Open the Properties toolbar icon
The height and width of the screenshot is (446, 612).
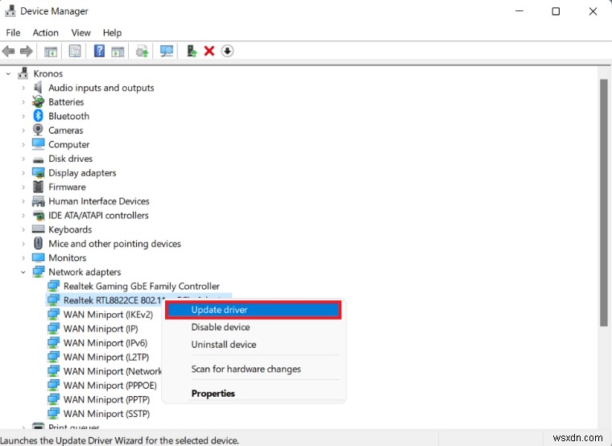(75, 51)
